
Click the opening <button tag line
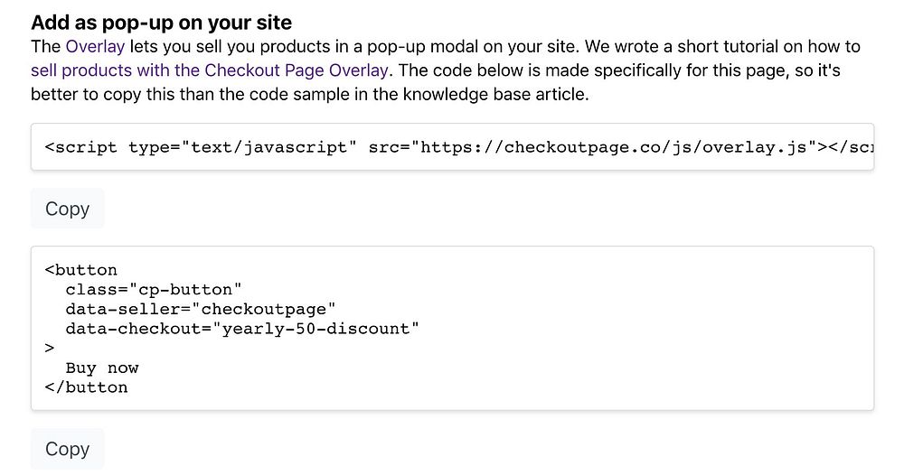click(x=81, y=269)
